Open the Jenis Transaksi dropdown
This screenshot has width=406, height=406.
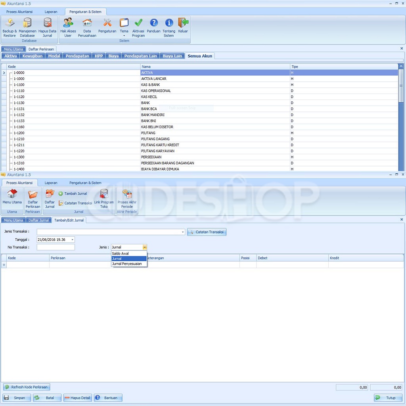(183, 232)
